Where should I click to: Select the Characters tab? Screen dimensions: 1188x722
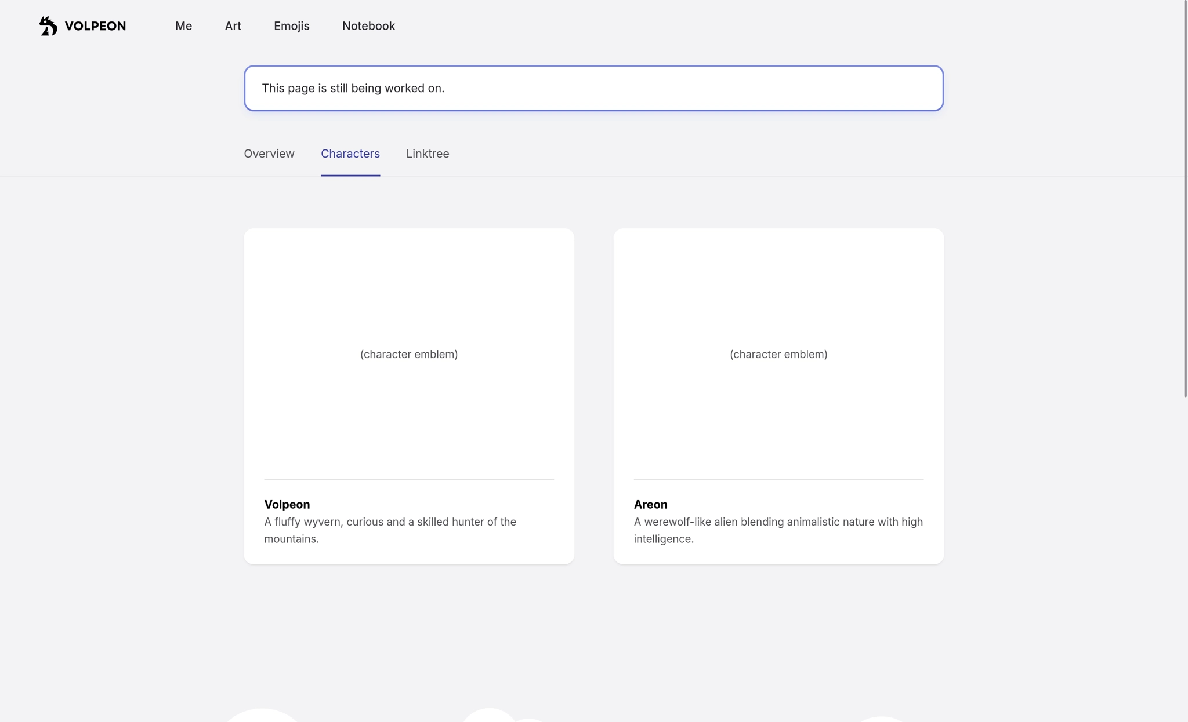pyautogui.click(x=350, y=154)
